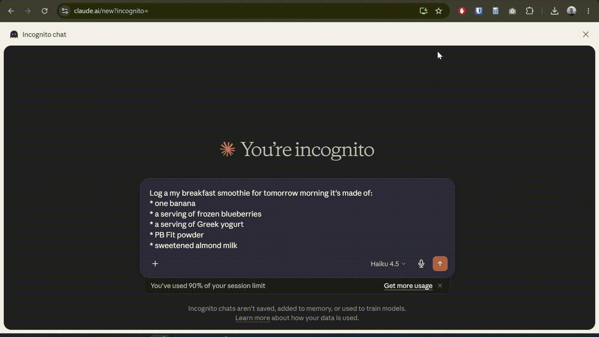
Task: Click the 'Incognito chat' header label
Action: pyautogui.click(x=44, y=35)
